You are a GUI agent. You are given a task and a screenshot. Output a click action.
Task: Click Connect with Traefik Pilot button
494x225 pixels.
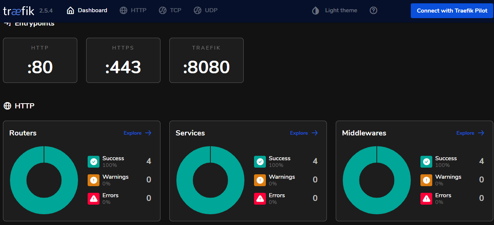pos(452,11)
